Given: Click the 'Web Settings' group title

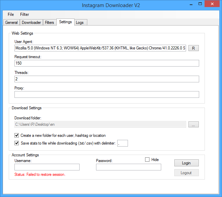Looking at the screenshot, I should [23, 33].
